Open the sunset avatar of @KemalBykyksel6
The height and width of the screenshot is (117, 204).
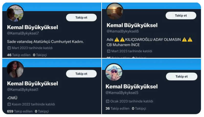coord(115,11)
